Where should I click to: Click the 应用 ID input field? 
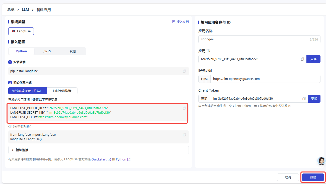click(x=252, y=59)
